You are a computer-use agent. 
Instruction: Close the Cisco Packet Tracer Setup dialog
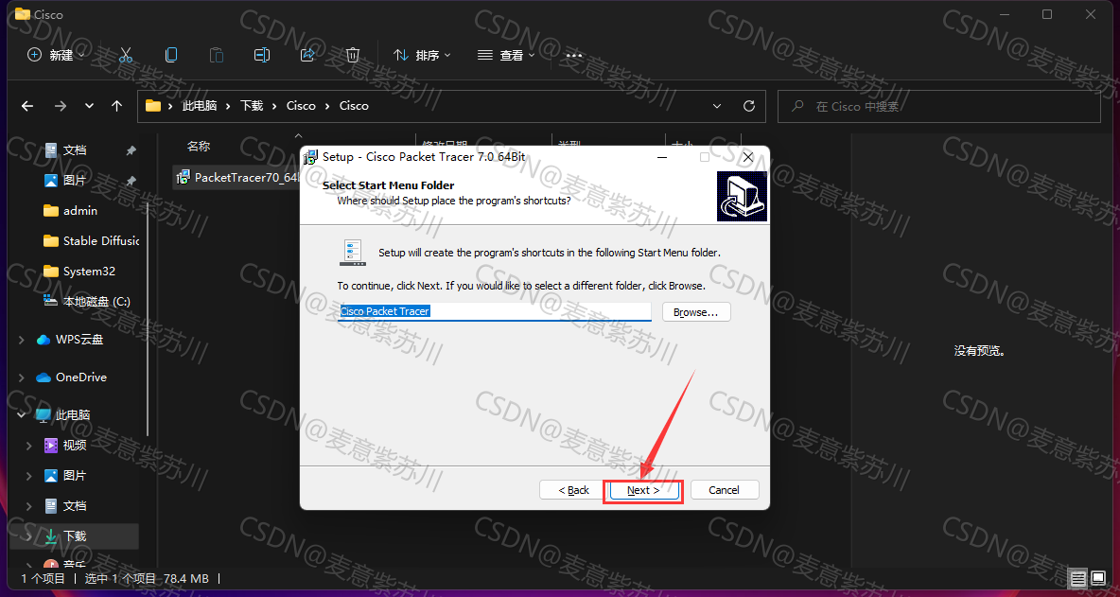tap(748, 156)
